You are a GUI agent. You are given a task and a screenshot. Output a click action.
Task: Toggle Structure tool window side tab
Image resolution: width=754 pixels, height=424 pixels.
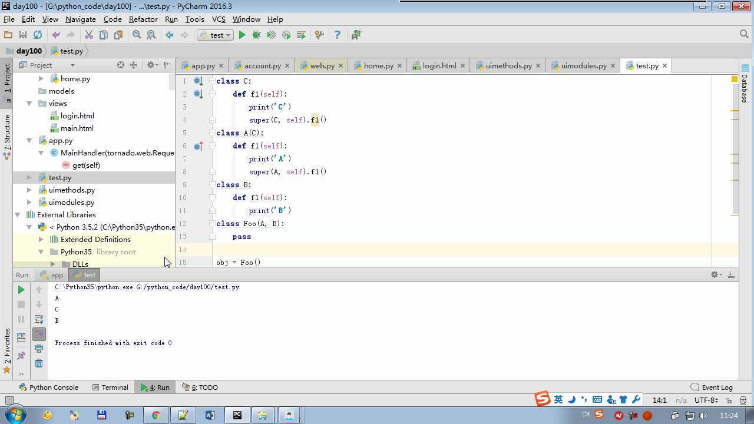tap(7, 137)
